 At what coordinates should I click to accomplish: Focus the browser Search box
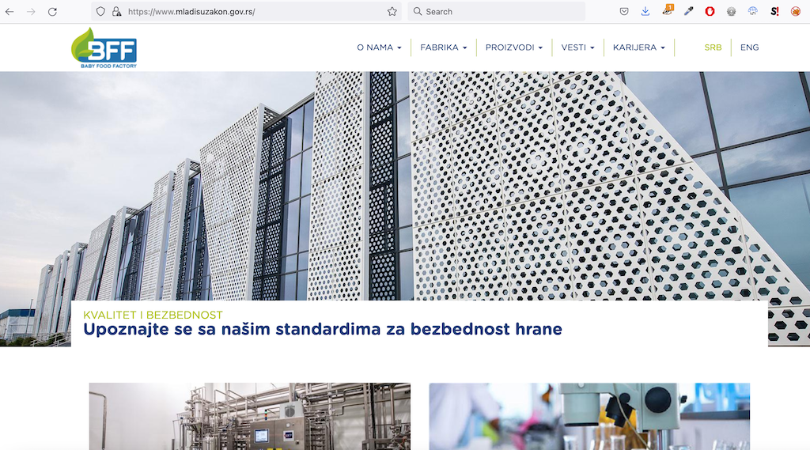[497, 11]
